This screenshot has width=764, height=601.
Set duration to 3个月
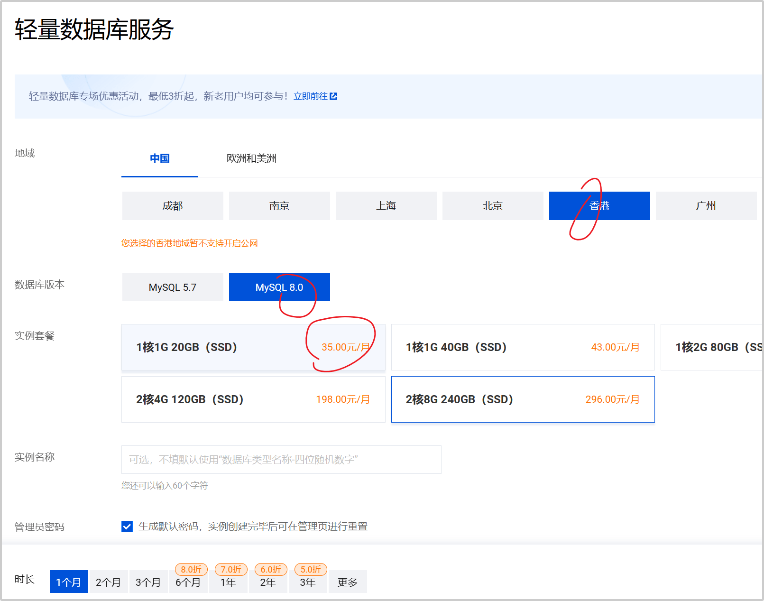pyautogui.click(x=148, y=582)
